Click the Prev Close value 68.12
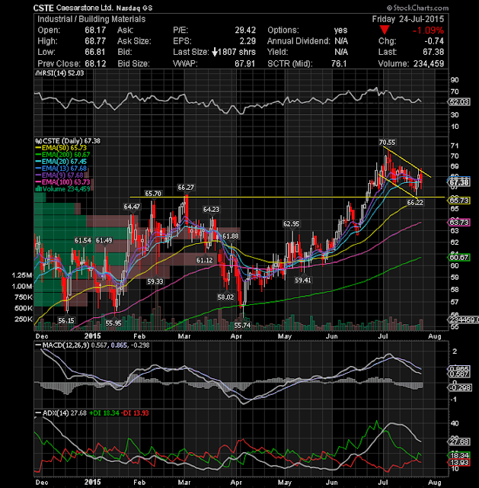The height and width of the screenshot is (488, 479). [95, 63]
